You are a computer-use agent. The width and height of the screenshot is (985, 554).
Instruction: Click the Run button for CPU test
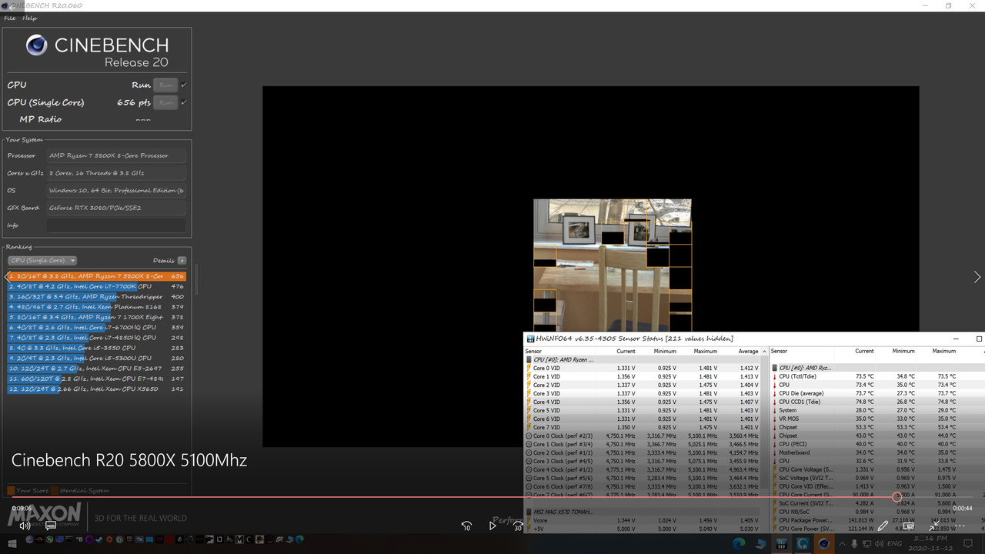165,85
